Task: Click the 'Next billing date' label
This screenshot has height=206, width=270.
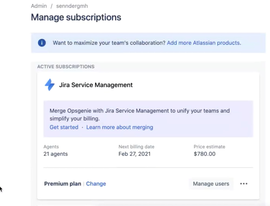Action: tap(136, 147)
